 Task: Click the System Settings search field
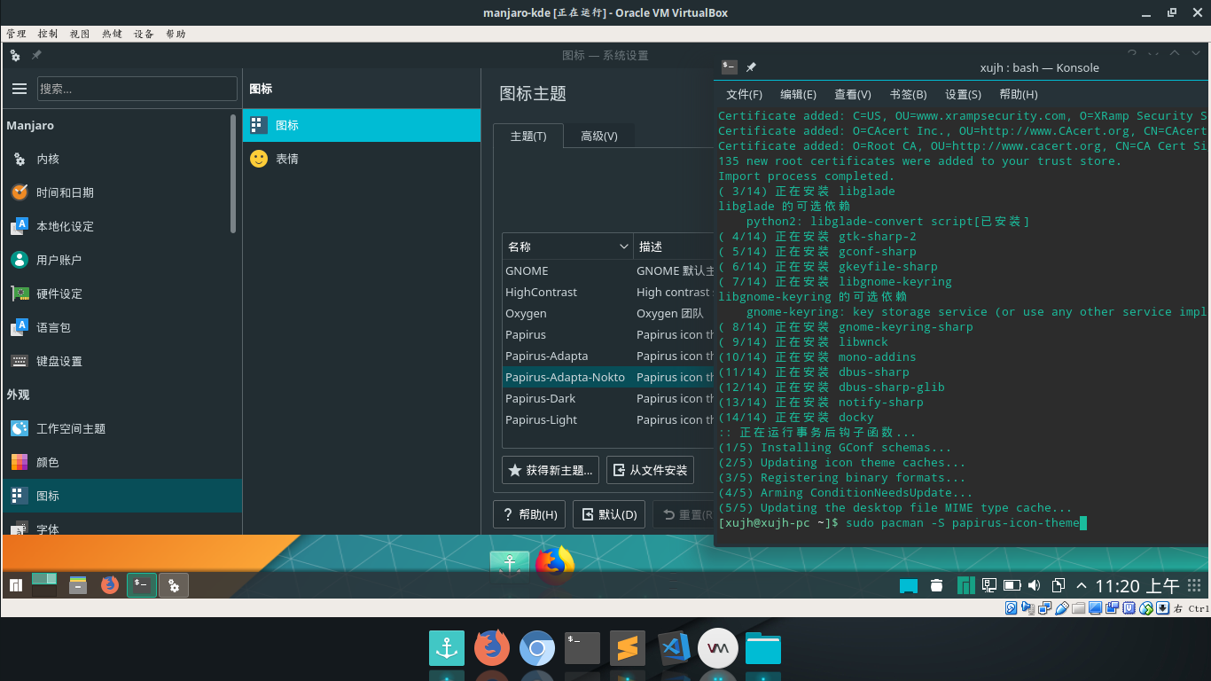pyautogui.click(x=137, y=89)
